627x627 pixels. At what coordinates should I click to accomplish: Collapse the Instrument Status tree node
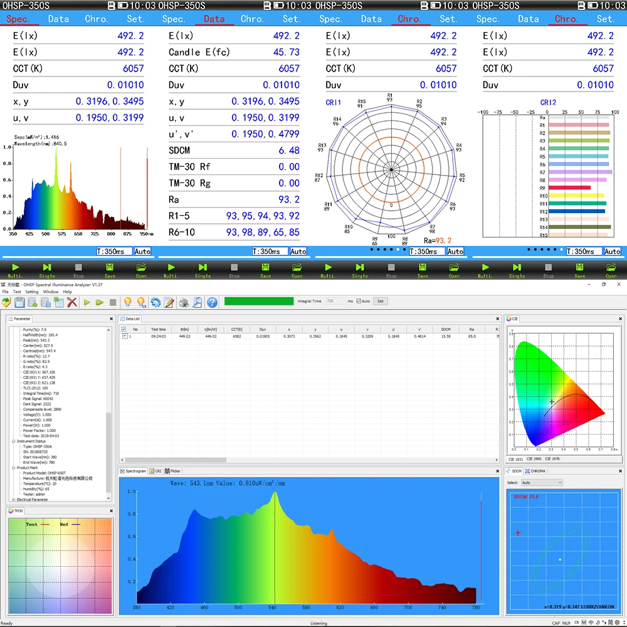12,441
